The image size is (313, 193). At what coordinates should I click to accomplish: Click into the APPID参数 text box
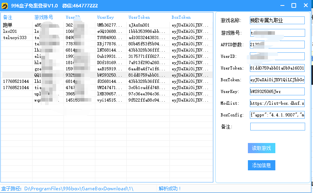tap(277, 45)
